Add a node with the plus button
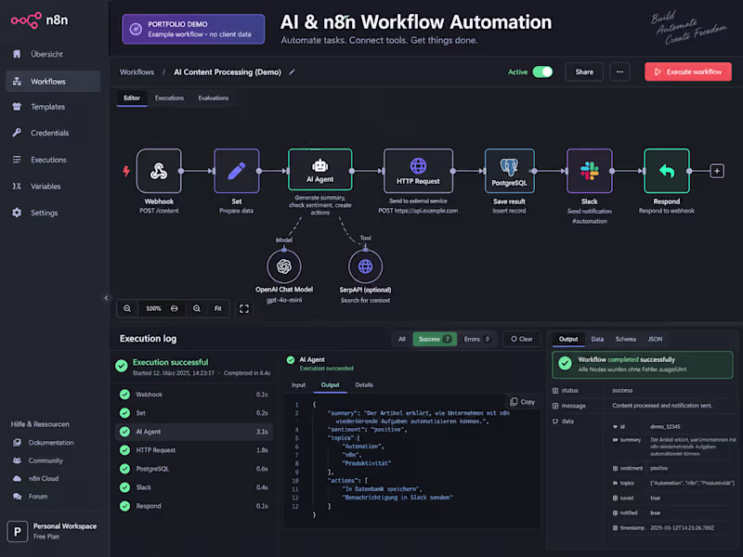 [717, 171]
